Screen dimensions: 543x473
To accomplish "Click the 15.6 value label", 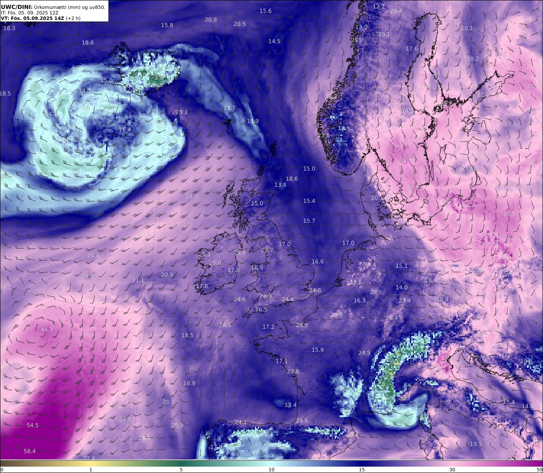I will point(266,11).
